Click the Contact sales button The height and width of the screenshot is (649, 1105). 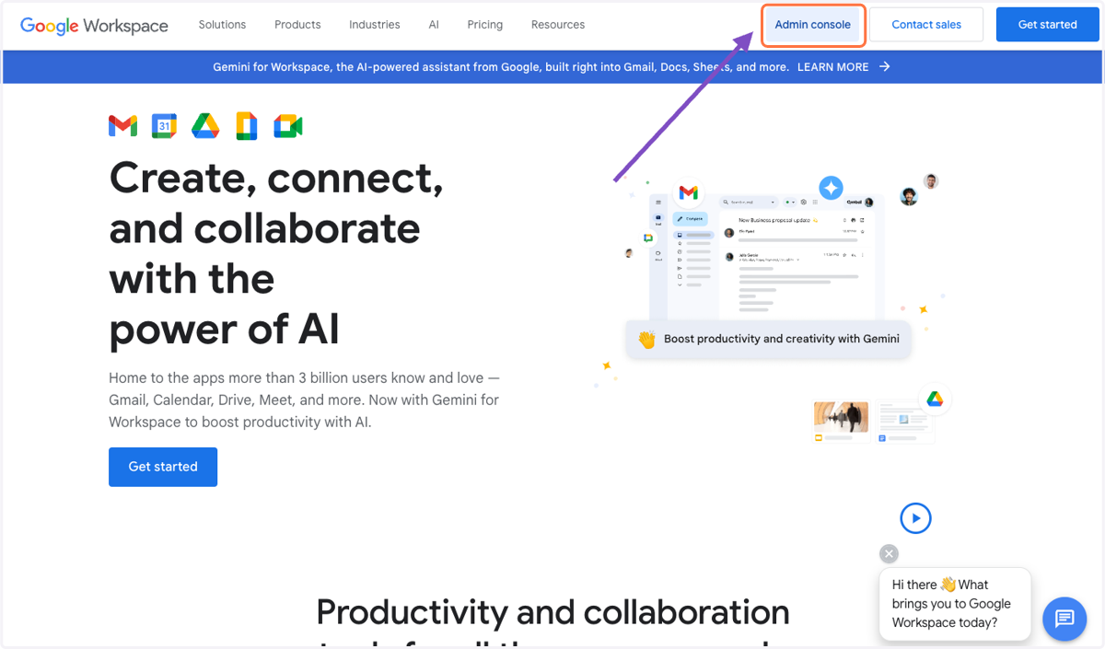pos(926,25)
